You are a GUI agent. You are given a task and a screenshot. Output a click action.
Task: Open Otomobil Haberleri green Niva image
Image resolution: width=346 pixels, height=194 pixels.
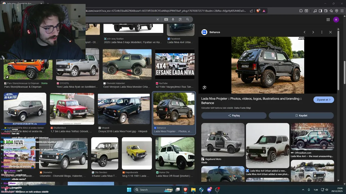coord(127,65)
